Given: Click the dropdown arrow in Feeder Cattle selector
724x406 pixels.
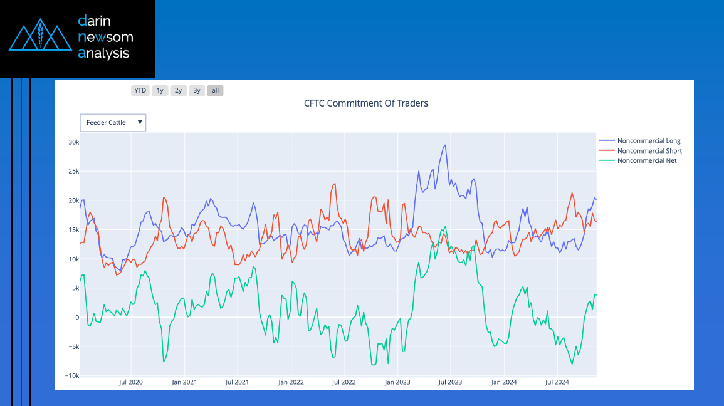Looking at the screenshot, I should click(140, 122).
